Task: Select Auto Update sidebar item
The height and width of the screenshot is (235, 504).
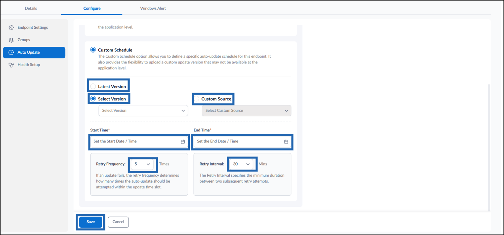Action: pos(34,52)
